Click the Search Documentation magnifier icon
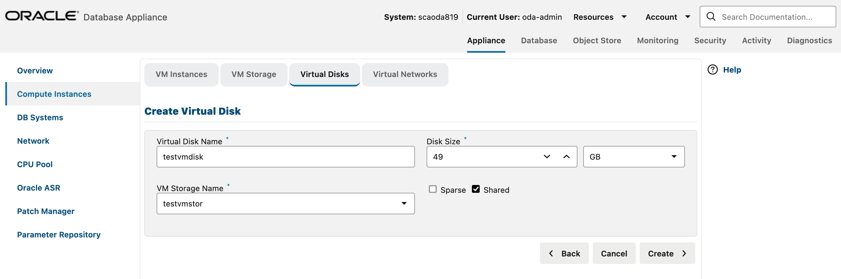 tap(711, 17)
